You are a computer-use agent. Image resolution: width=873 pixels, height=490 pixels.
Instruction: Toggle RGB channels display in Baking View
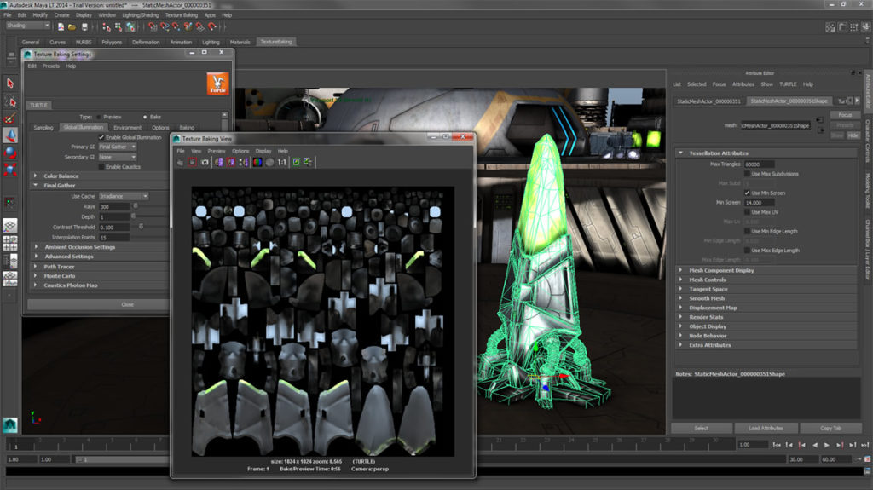point(257,162)
